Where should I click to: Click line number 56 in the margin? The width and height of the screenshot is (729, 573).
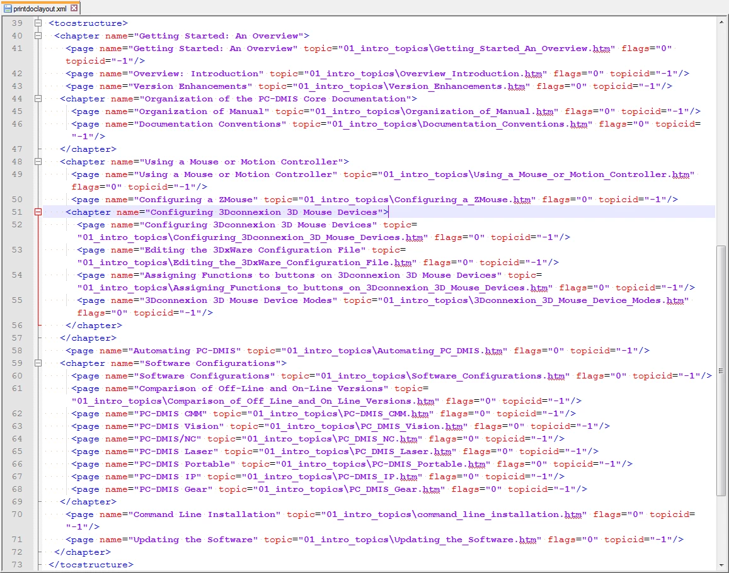coord(17,326)
